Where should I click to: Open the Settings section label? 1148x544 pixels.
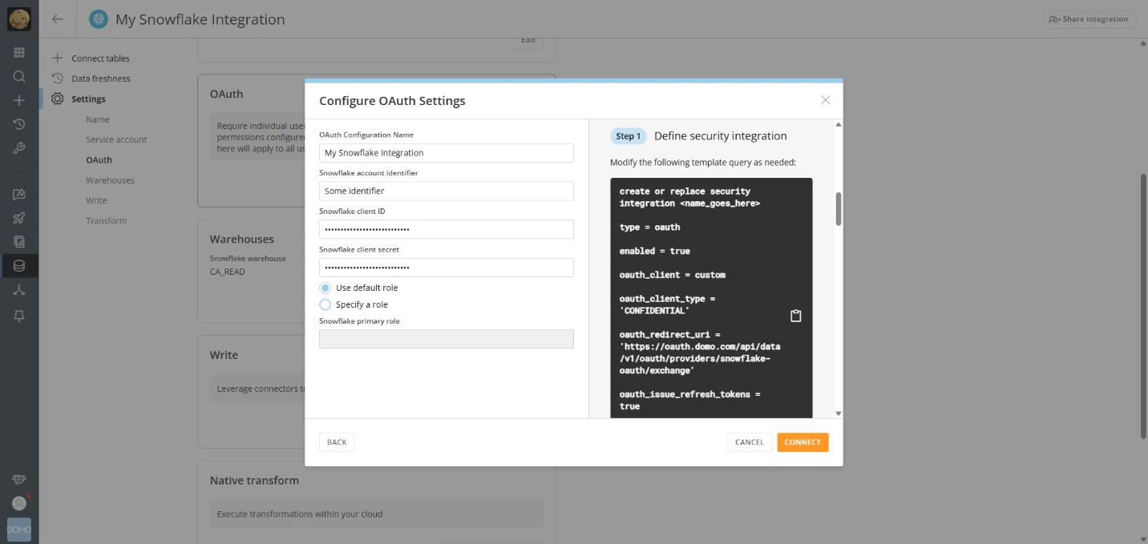pyautogui.click(x=88, y=99)
